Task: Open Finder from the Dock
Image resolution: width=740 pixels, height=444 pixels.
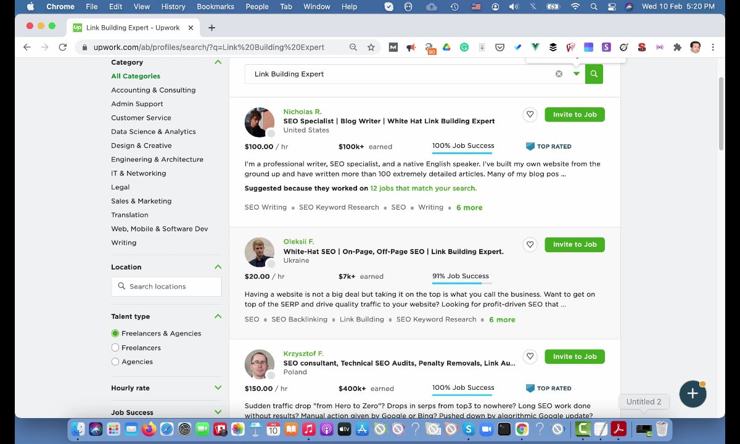Action: point(78,429)
